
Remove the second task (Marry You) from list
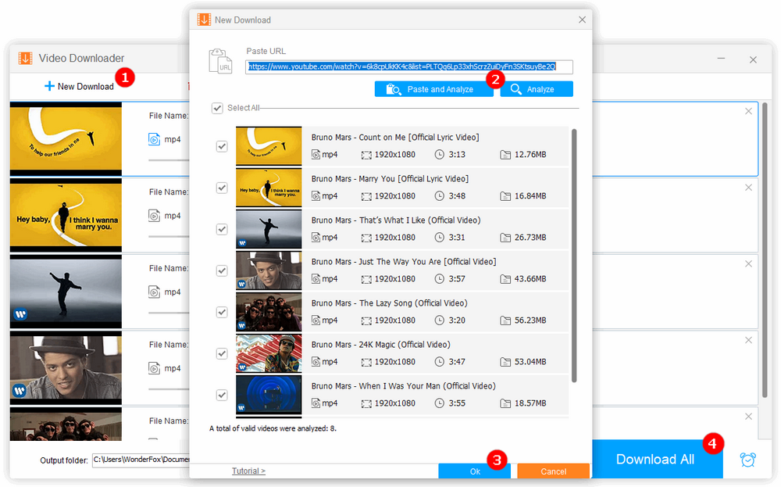(748, 188)
